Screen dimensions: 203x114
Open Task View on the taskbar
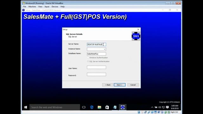coord(84,107)
